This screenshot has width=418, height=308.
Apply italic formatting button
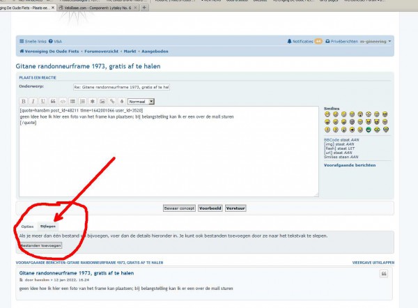click(x=33, y=102)
